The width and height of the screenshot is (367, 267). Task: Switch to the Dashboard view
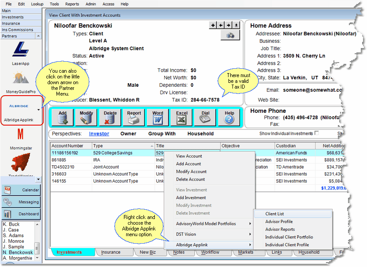(20, 214)
